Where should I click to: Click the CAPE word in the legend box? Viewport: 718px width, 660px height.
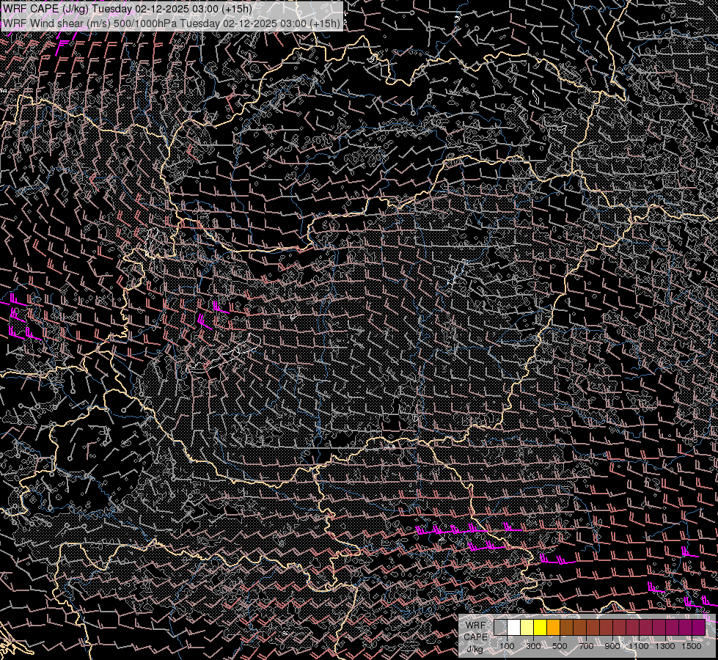(475, 637)
